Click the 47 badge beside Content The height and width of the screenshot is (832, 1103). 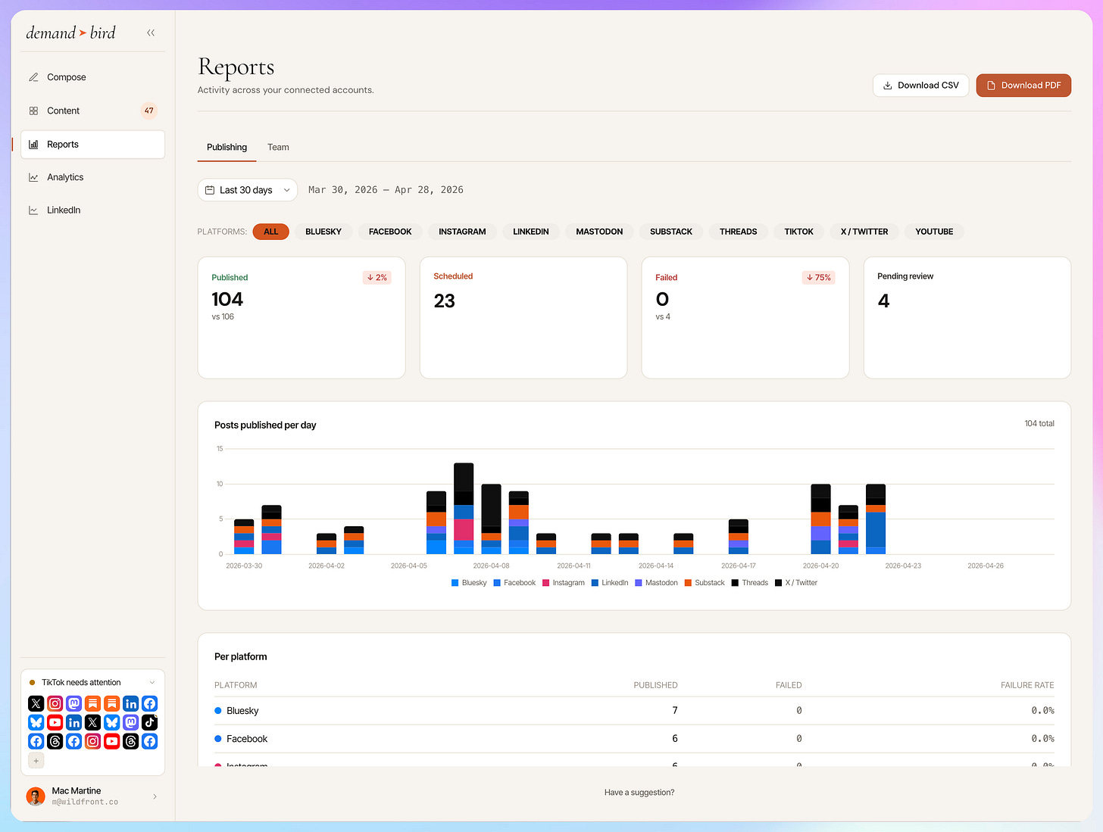[x=149, y=111]
